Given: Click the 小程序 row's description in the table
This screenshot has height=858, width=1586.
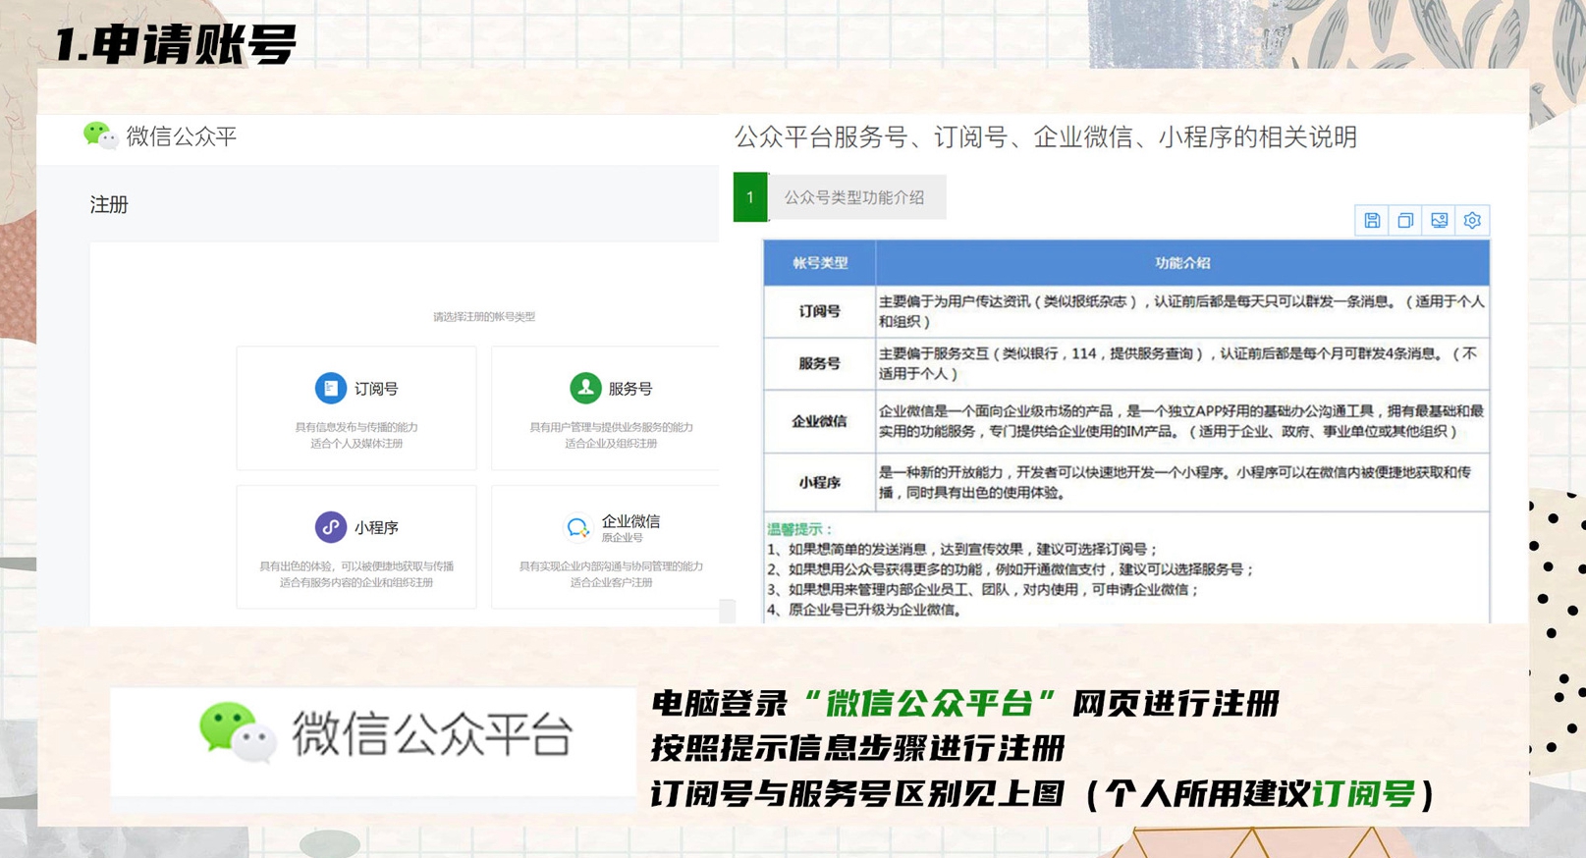Looking at the screenshot, I should [1175, 482].
